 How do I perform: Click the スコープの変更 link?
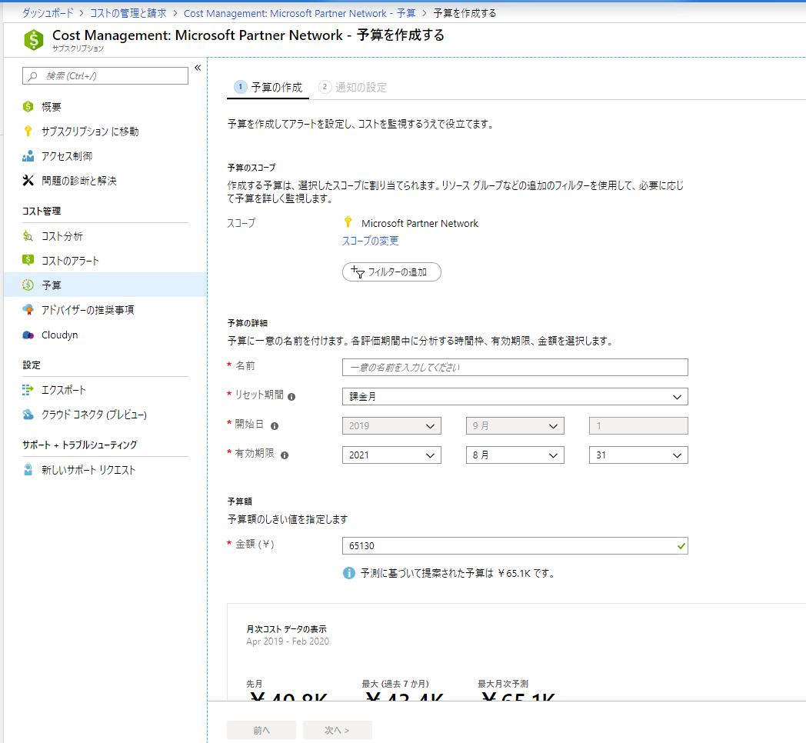click(x=371, y=241)
